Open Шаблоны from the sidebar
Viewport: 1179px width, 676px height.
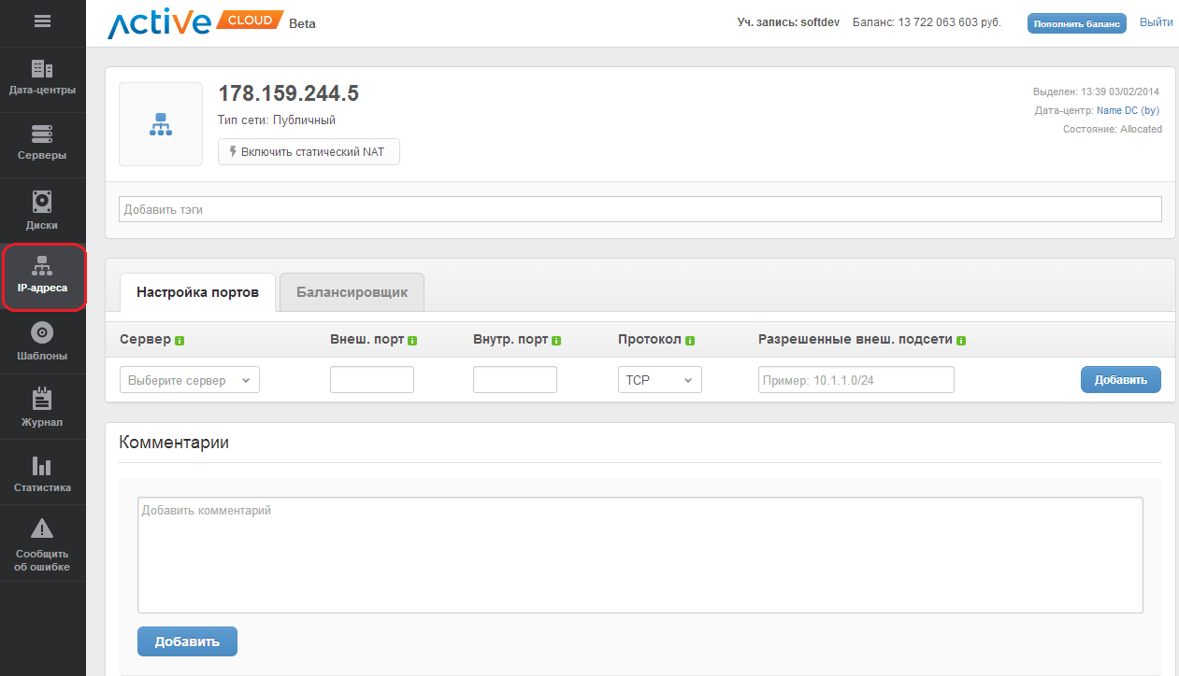42,342
